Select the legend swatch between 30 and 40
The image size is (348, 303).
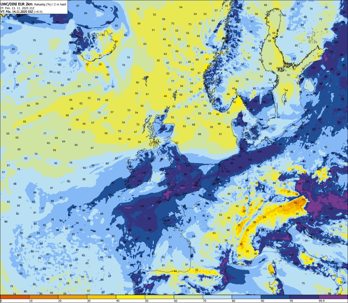pos(101,297)
